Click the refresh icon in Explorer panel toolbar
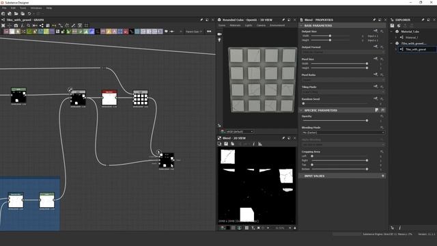The image size is (437, 246). [x=399, y=26]
